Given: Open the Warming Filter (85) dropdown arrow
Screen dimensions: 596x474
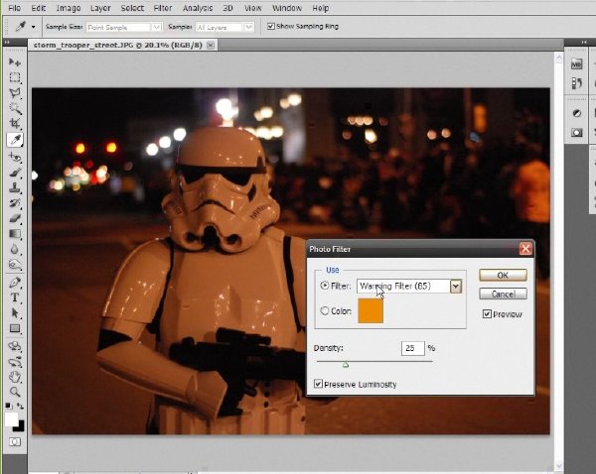Looking at the screenshot, I should point(455,287).
